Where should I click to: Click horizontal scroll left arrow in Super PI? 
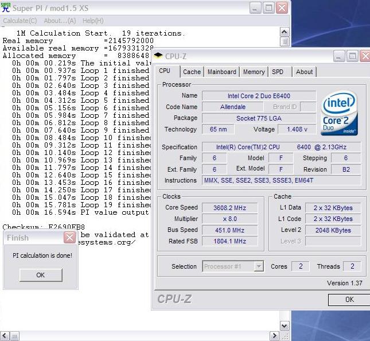(5, 336)
